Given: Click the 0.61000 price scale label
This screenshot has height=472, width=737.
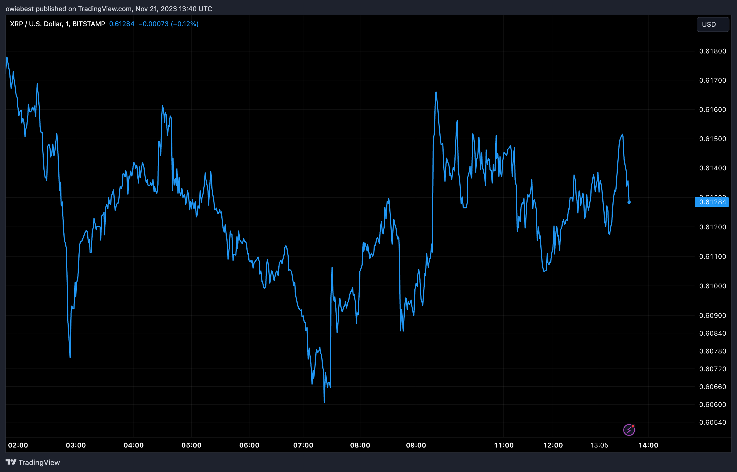Looking at the screenshot, I should coord(713,286).
